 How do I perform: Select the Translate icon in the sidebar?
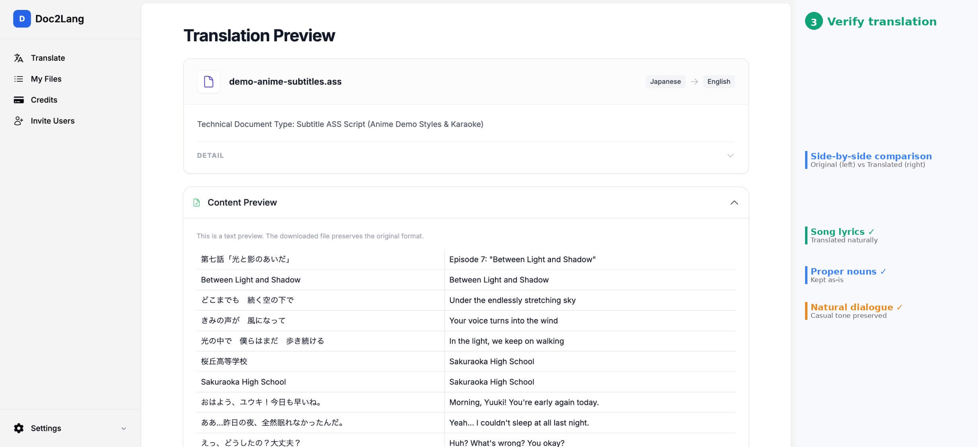(19, 58)
